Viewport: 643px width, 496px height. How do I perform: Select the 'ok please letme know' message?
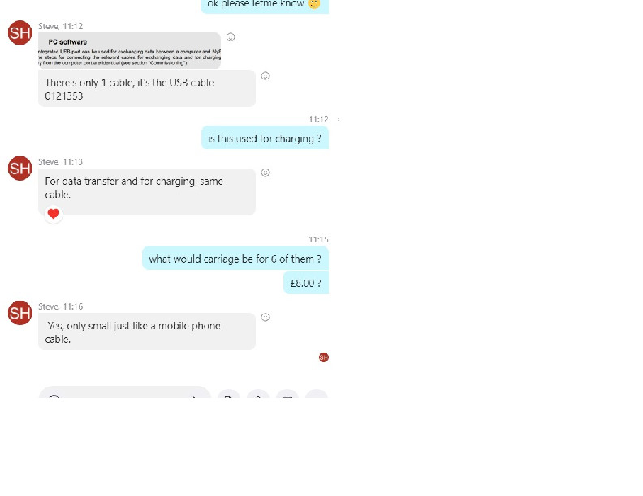265,6
